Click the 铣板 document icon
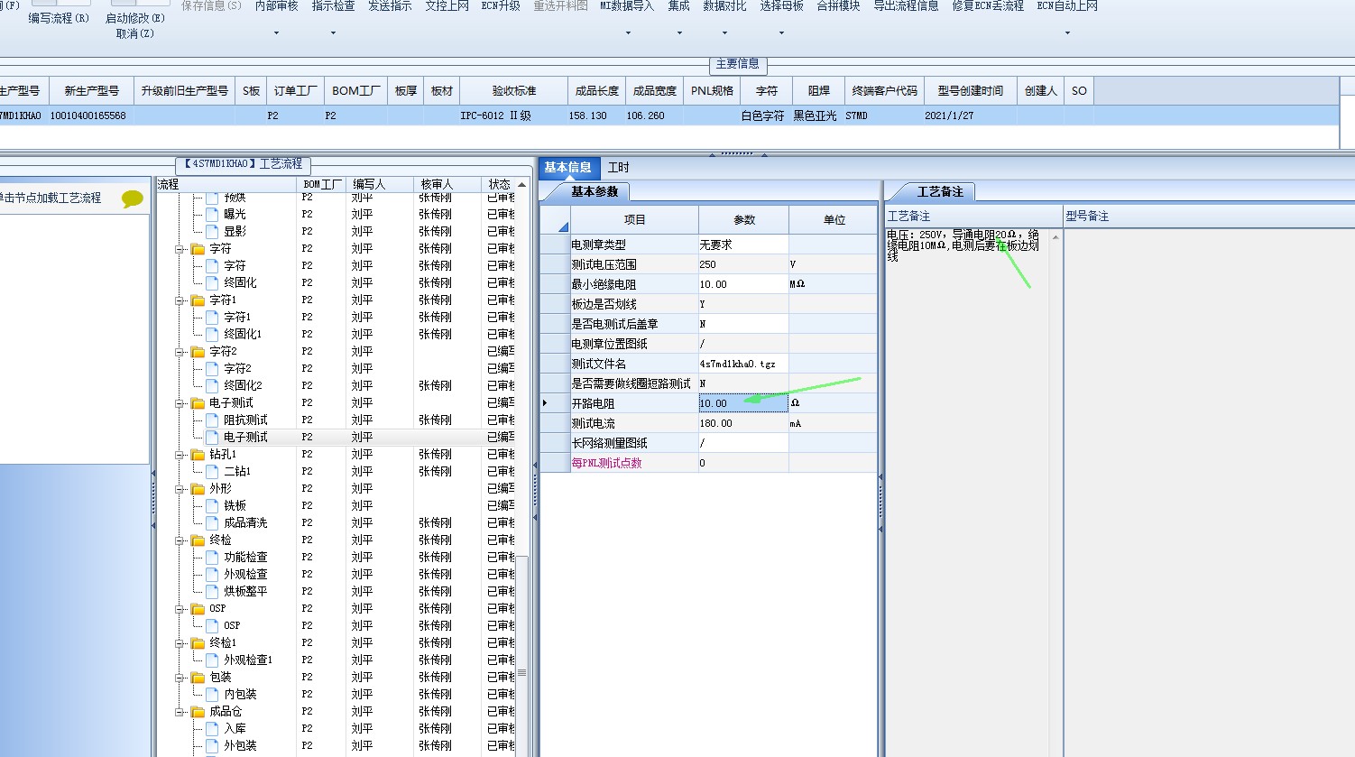 212,505
